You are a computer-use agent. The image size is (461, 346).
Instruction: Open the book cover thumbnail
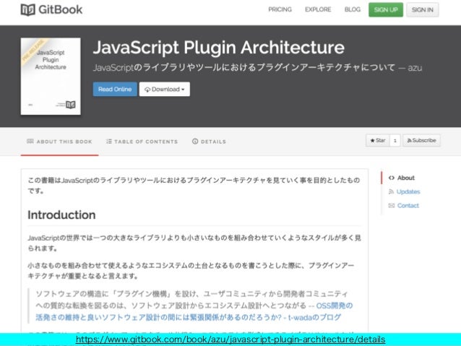(51, 76)
